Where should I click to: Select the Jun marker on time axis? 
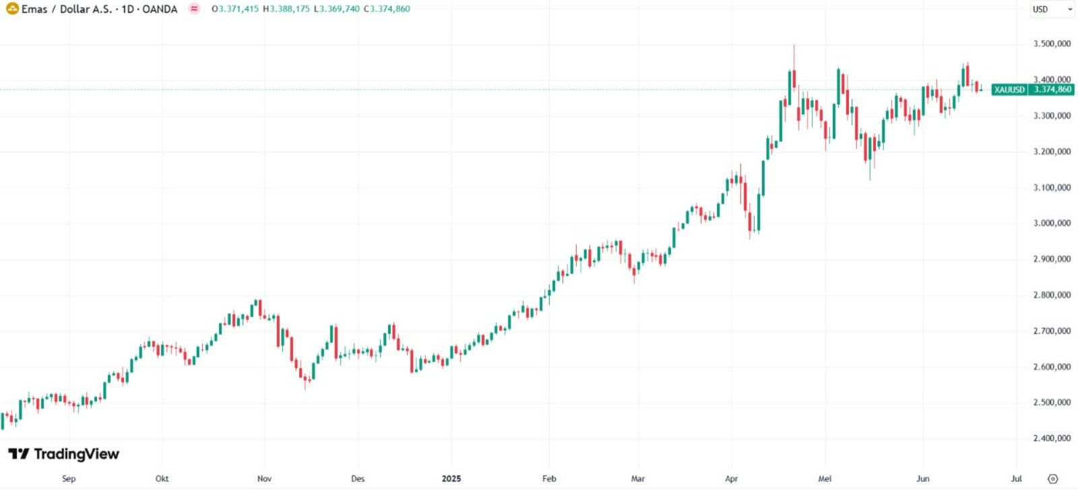click(x=923, y=479)
